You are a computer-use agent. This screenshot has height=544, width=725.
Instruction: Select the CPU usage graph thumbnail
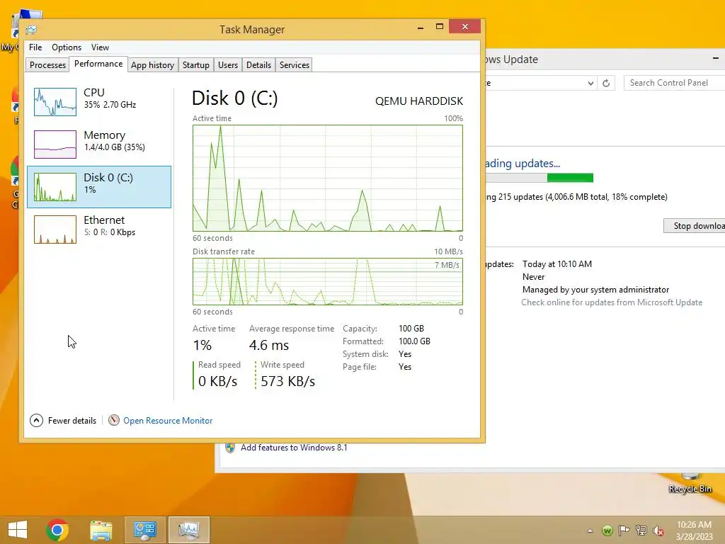[x=55, y=102]
